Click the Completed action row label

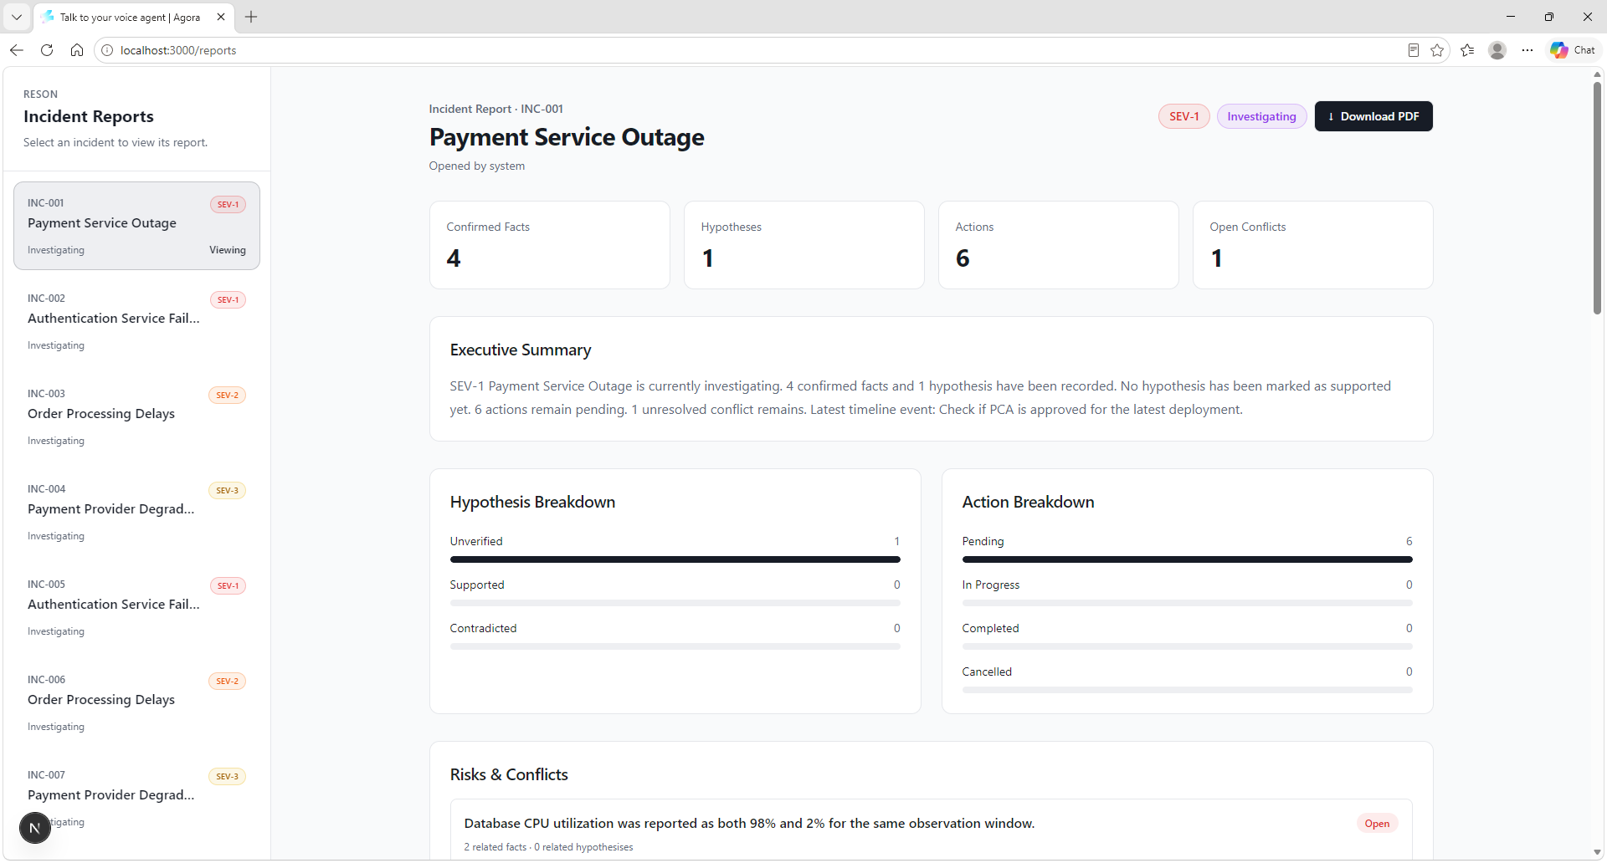point(990,628)
